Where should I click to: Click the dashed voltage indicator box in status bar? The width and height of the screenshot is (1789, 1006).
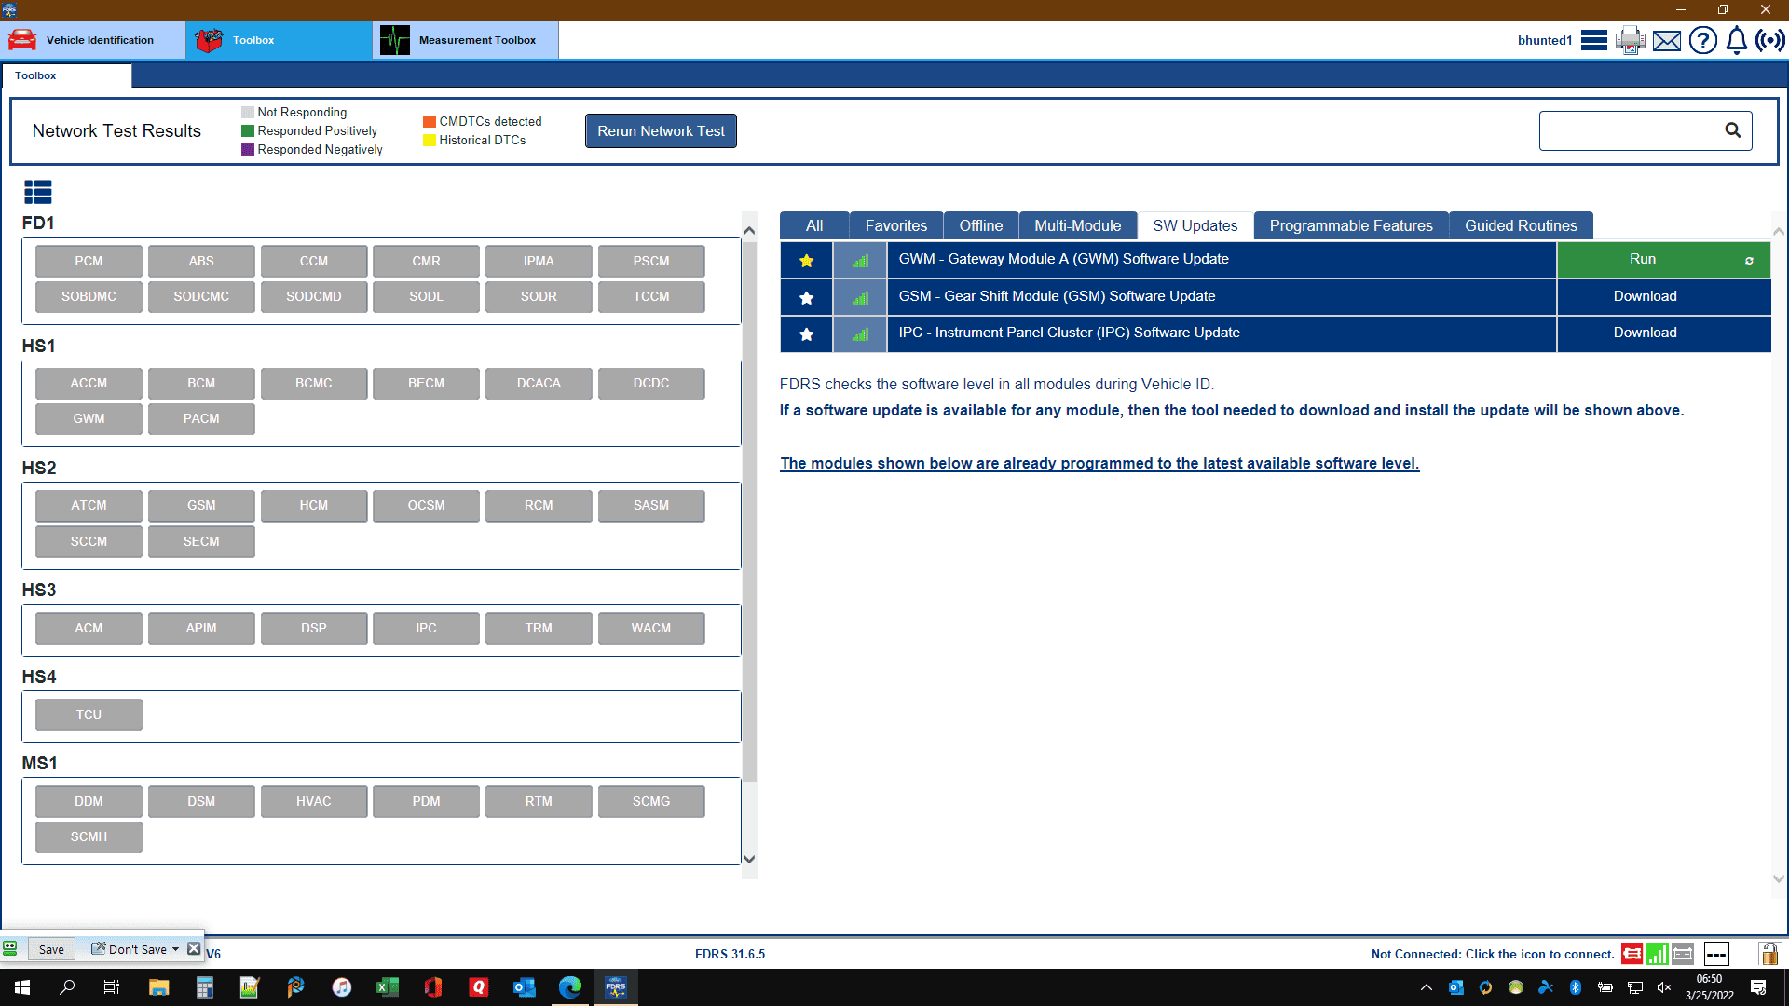(x=1716, y=954)
